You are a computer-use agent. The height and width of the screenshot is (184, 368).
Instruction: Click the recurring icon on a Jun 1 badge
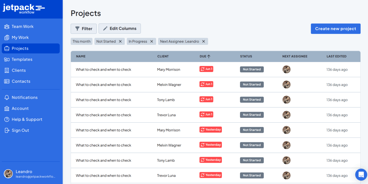(x=202, y=69)
